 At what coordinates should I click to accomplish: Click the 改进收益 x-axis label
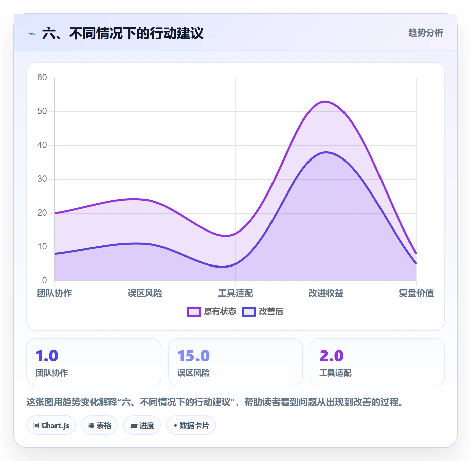(x=326, y=293)
